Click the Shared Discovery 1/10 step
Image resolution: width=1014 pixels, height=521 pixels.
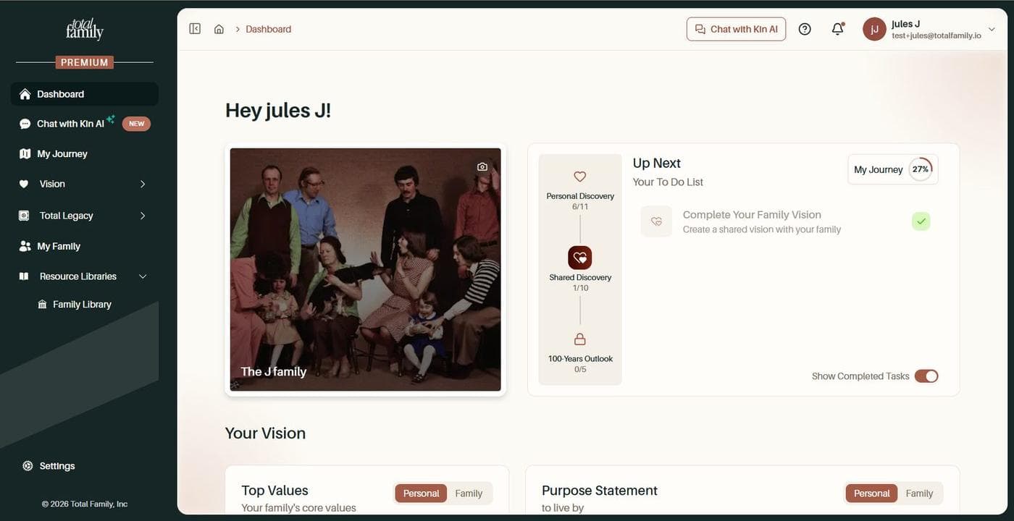580,269
